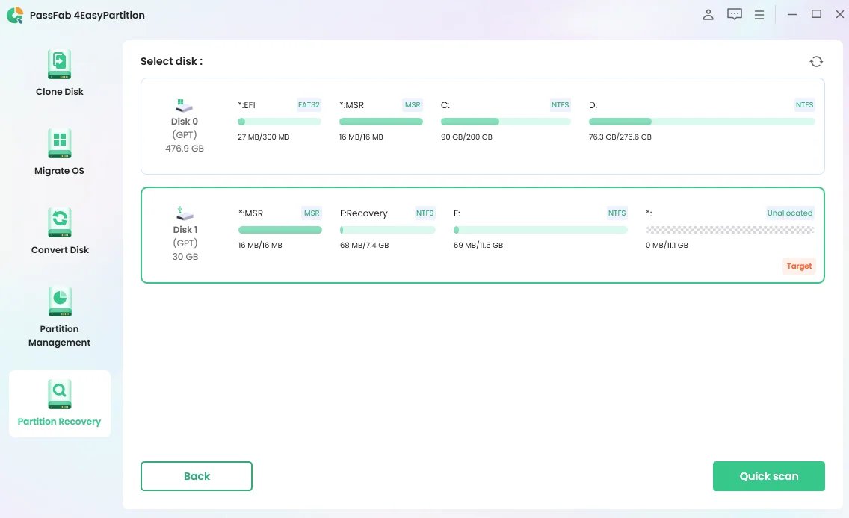
Task: Select the *:EFI FAT32 partition
Action: [279, 121]
